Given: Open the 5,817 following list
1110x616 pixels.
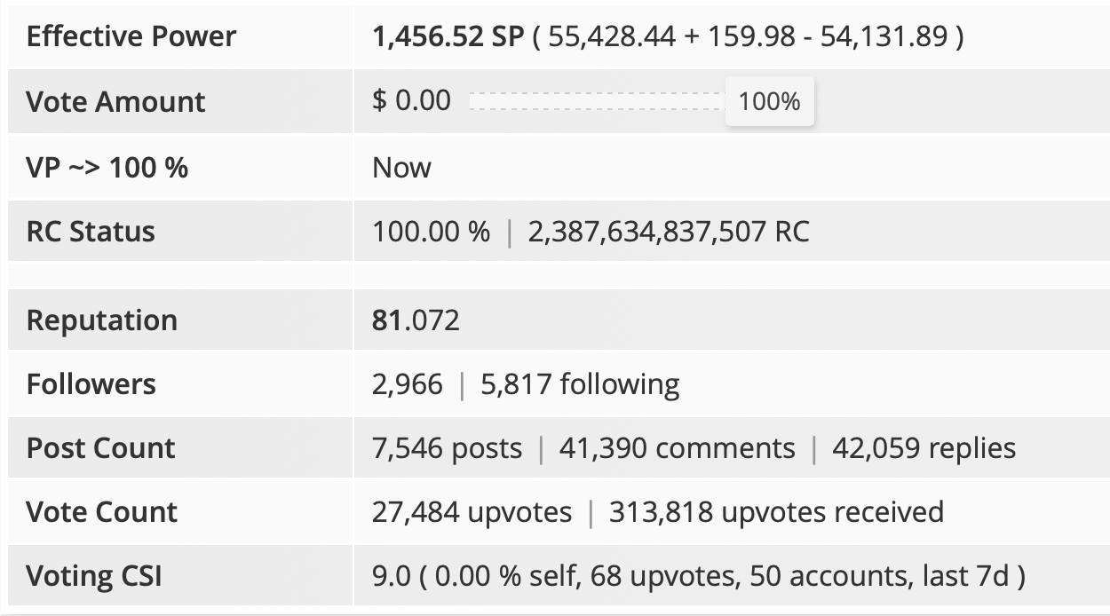Looking at the screenshot, I should tap(580, 384).
